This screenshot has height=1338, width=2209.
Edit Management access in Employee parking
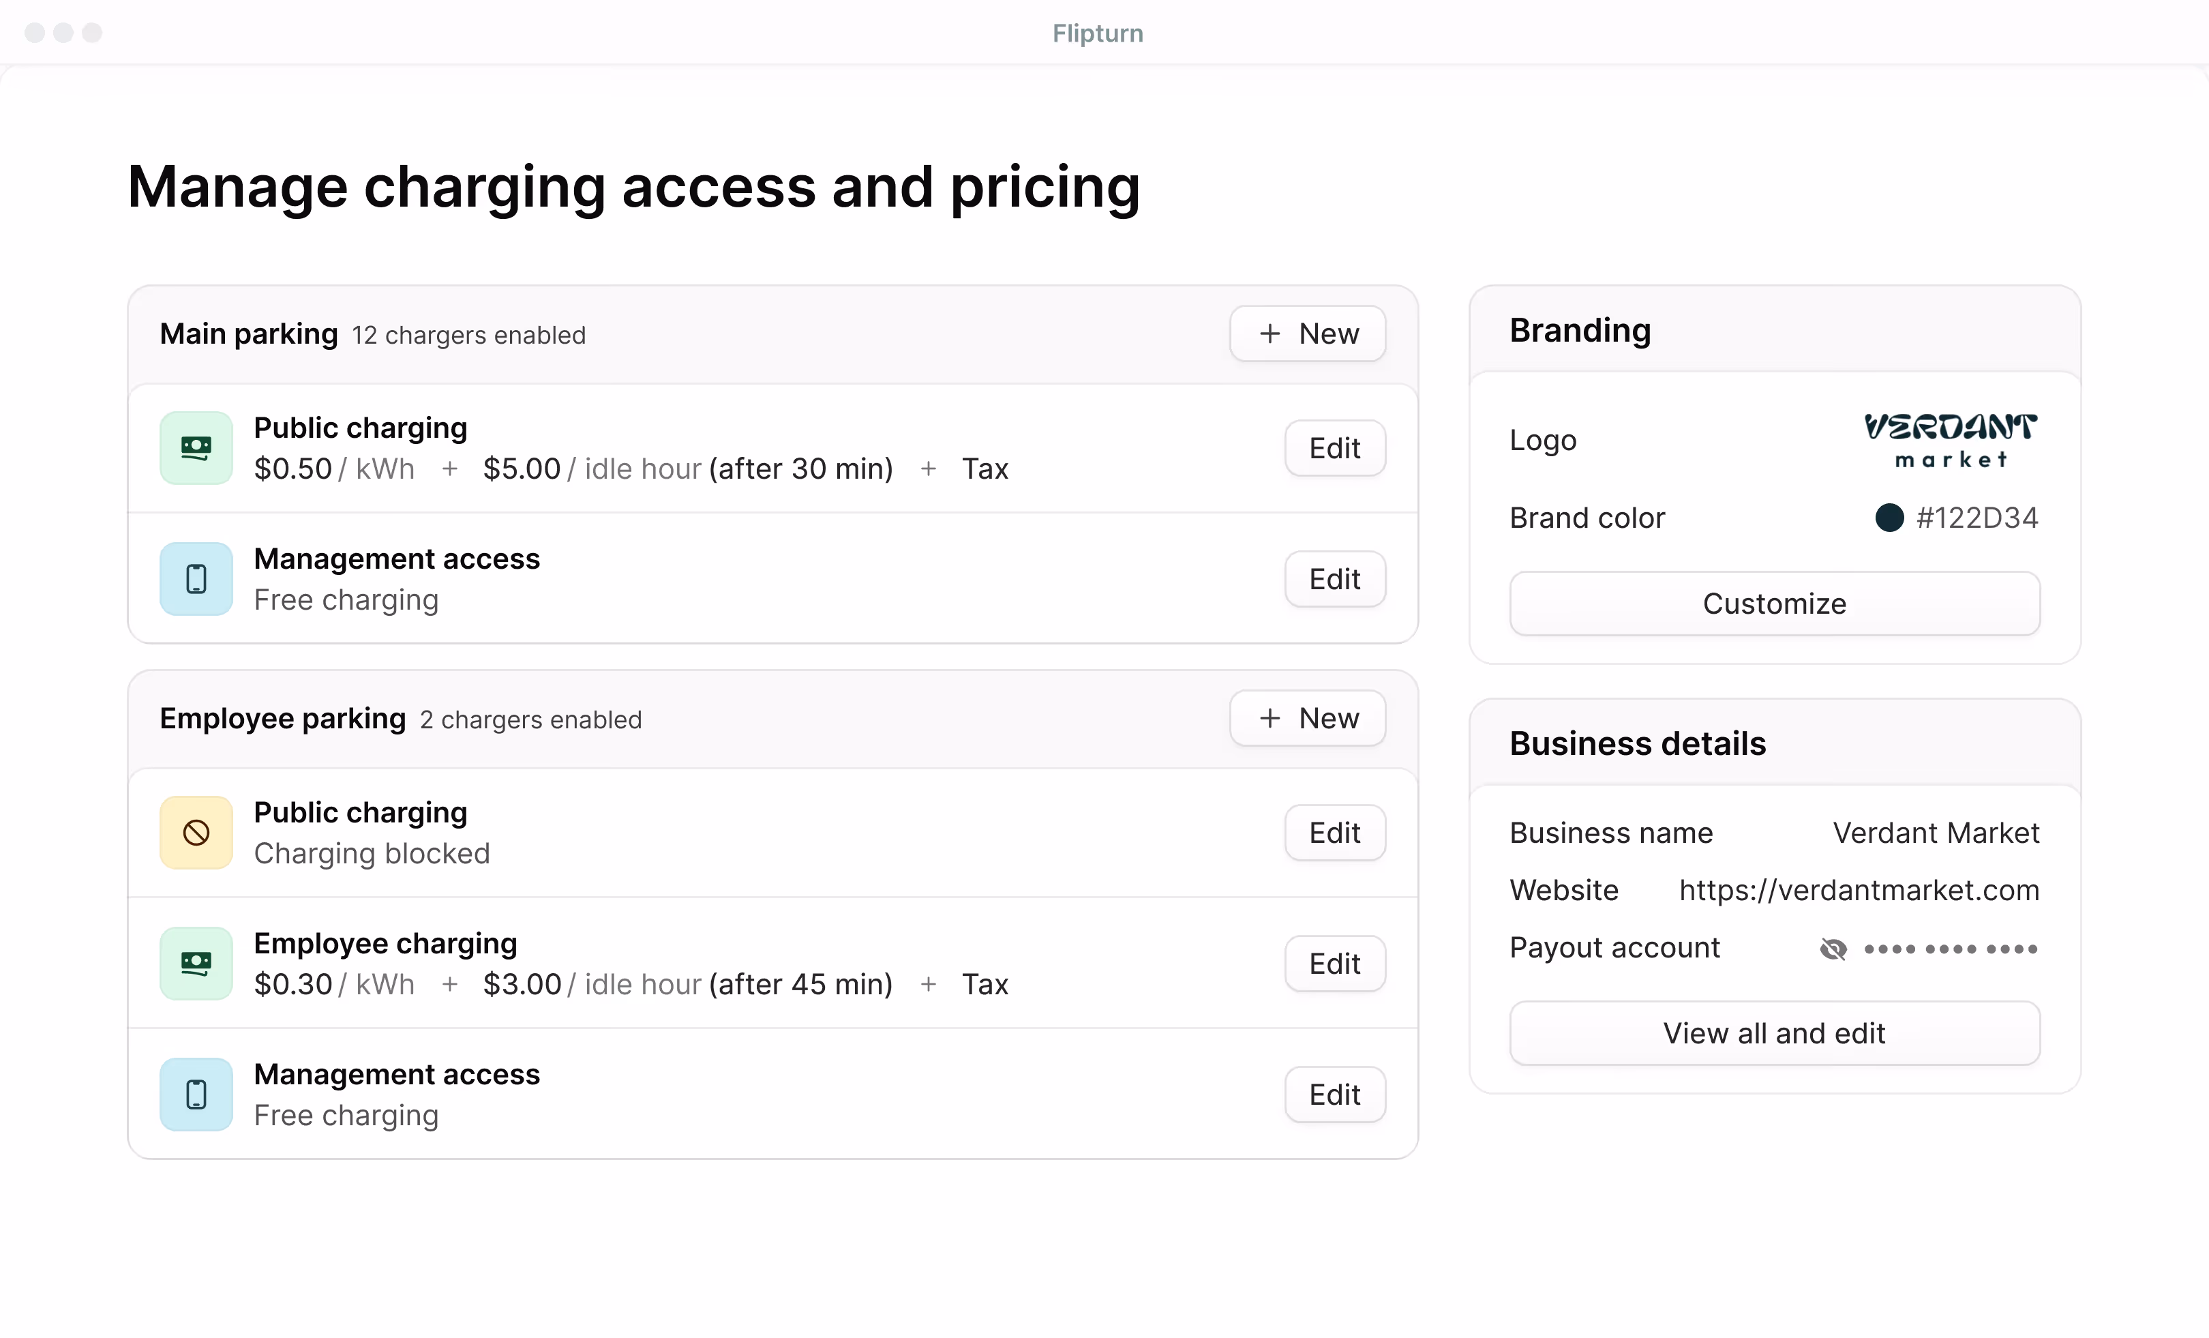coord(1334,1094)
